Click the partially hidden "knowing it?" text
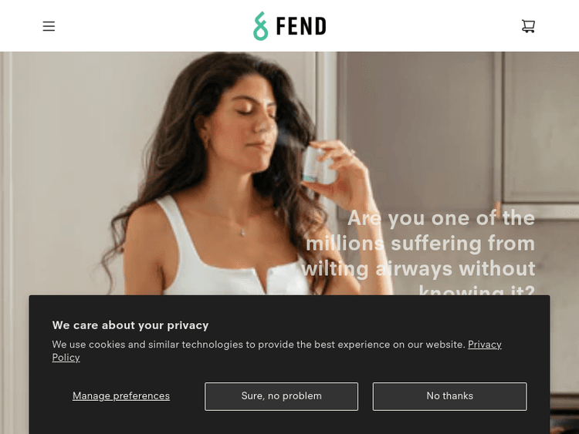 click(x=477, y=290)
